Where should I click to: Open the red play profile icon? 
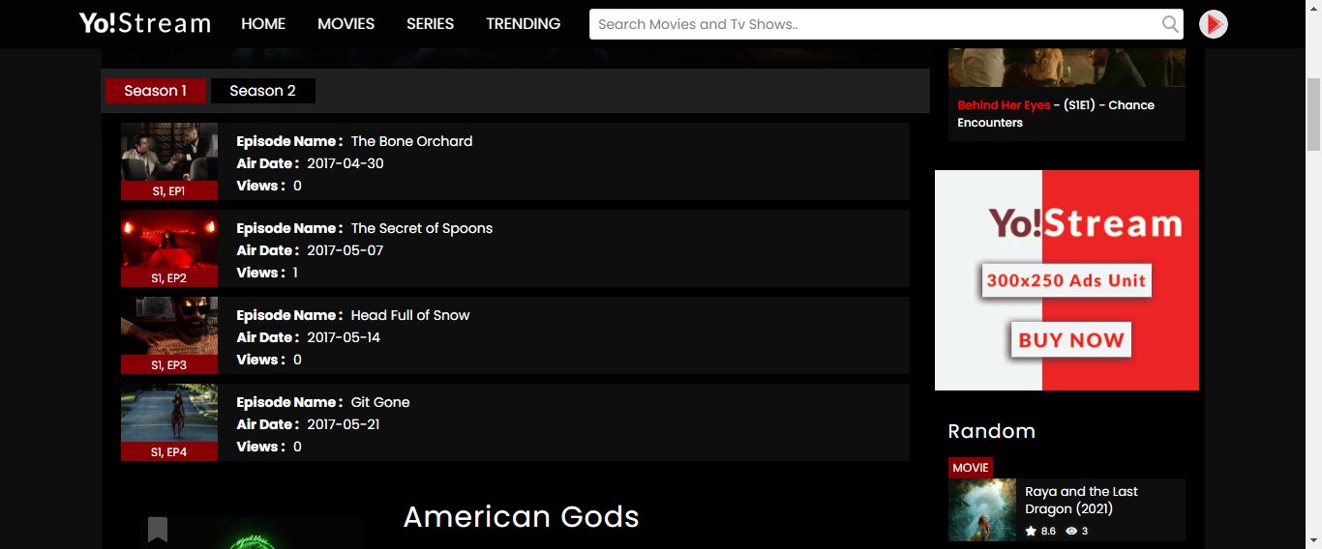[1214, 24]
